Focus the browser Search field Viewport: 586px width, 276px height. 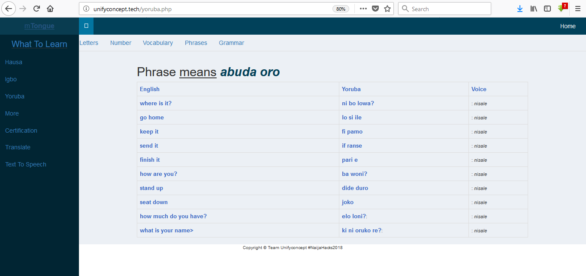[x=444, y=9]
